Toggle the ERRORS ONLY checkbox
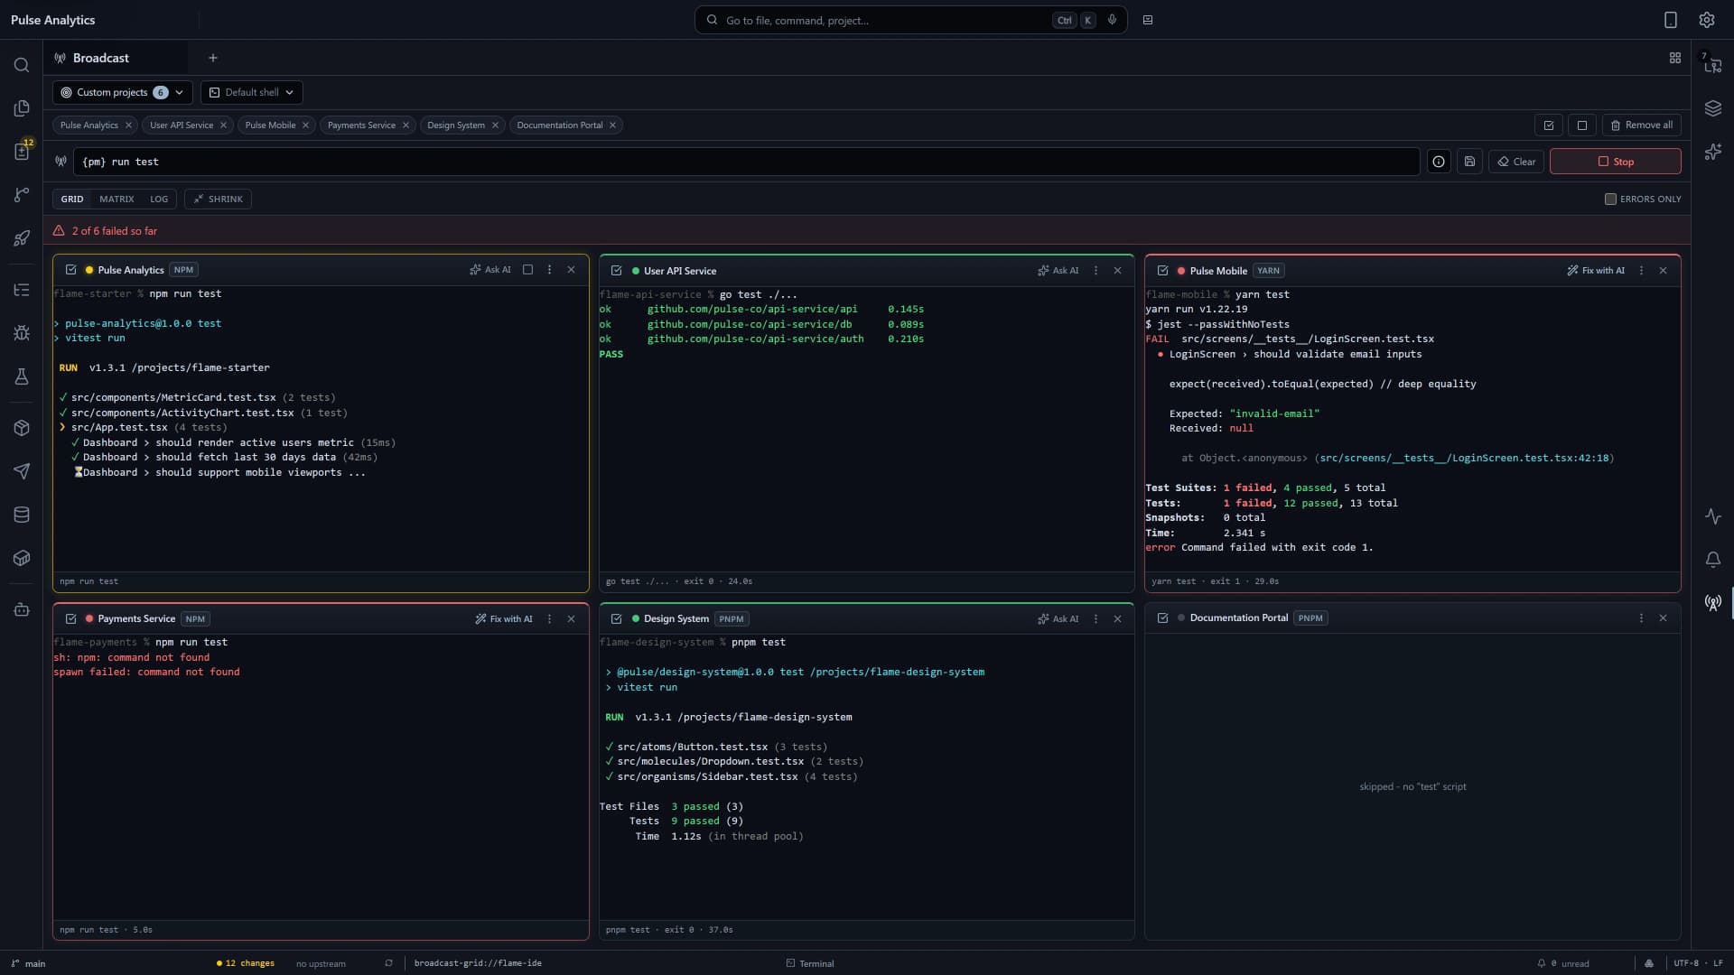The width and height of the screenshot is (1734, 975). pyautogui.click(x=1609, y=199)
